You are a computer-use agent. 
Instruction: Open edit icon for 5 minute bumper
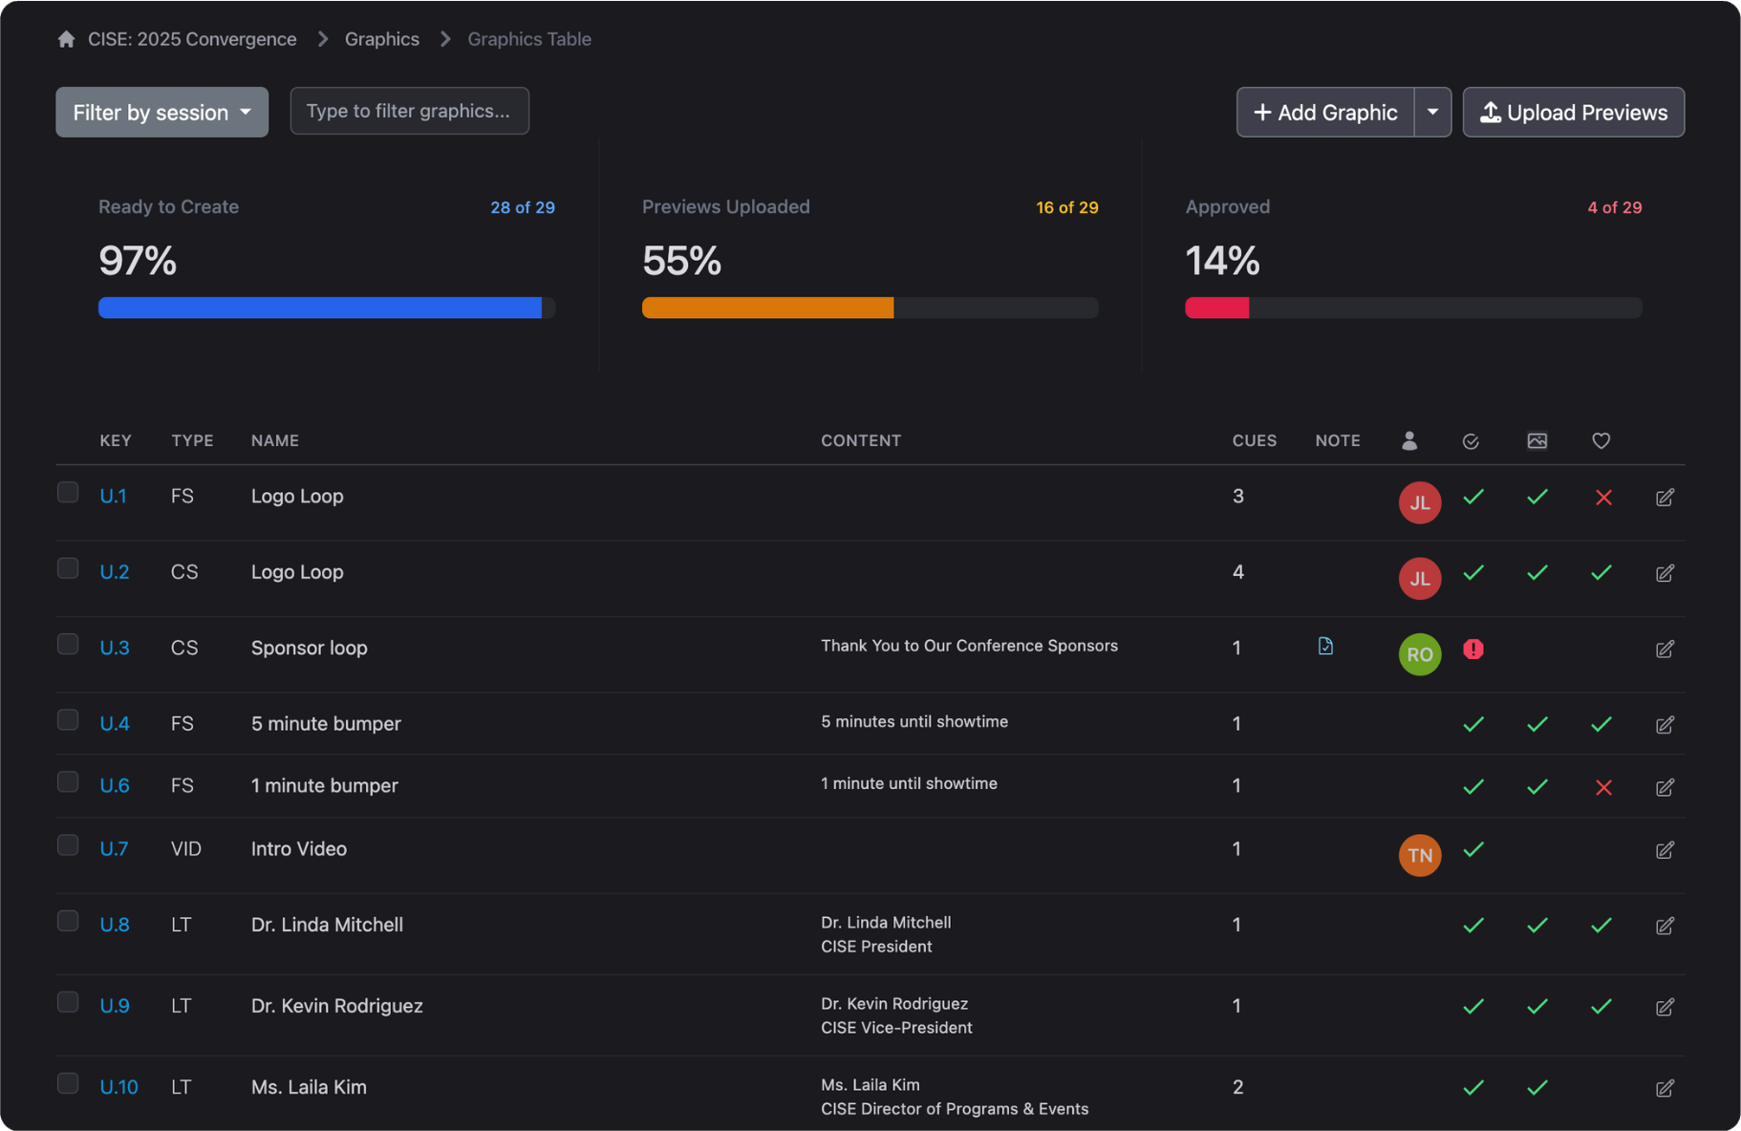(1665, 724)
